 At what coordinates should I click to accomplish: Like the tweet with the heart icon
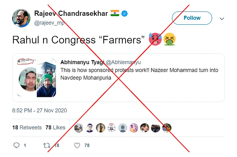click(x=77, y=145)
